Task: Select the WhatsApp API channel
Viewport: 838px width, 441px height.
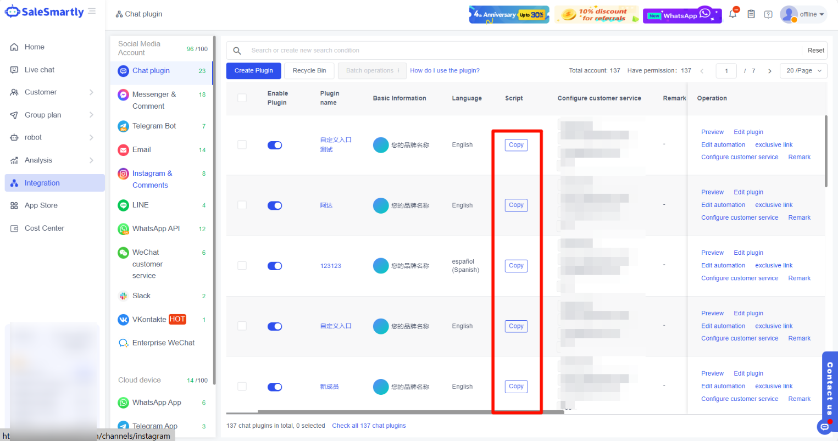Action: coord(156,228)
